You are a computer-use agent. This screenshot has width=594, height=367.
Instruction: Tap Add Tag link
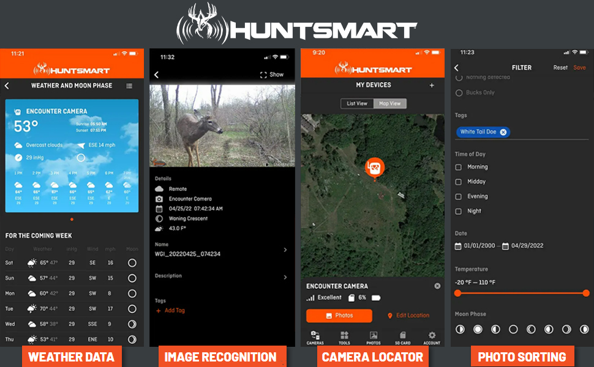tap(170, 310)
